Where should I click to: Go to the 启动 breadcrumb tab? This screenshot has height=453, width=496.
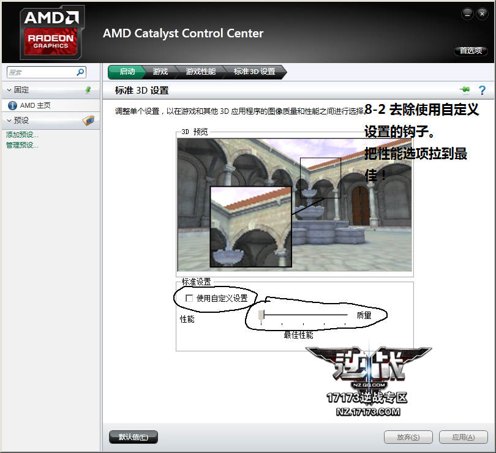click(127, 72)
